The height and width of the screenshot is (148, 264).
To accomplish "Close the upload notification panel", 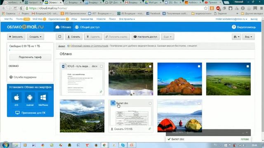I will [x=247, y=132].
